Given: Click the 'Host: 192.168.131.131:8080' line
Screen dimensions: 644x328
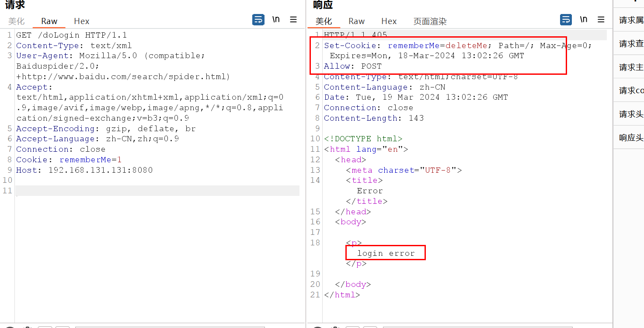Looking at the screenshot, I should (x=84, y=170).
